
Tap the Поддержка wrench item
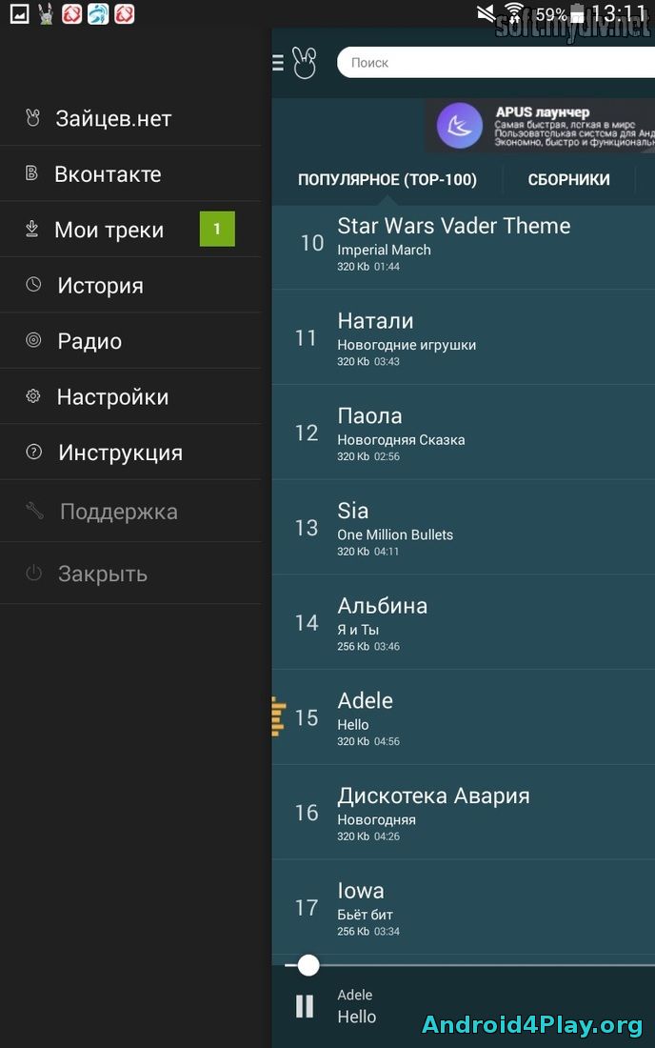click(130, 512)
